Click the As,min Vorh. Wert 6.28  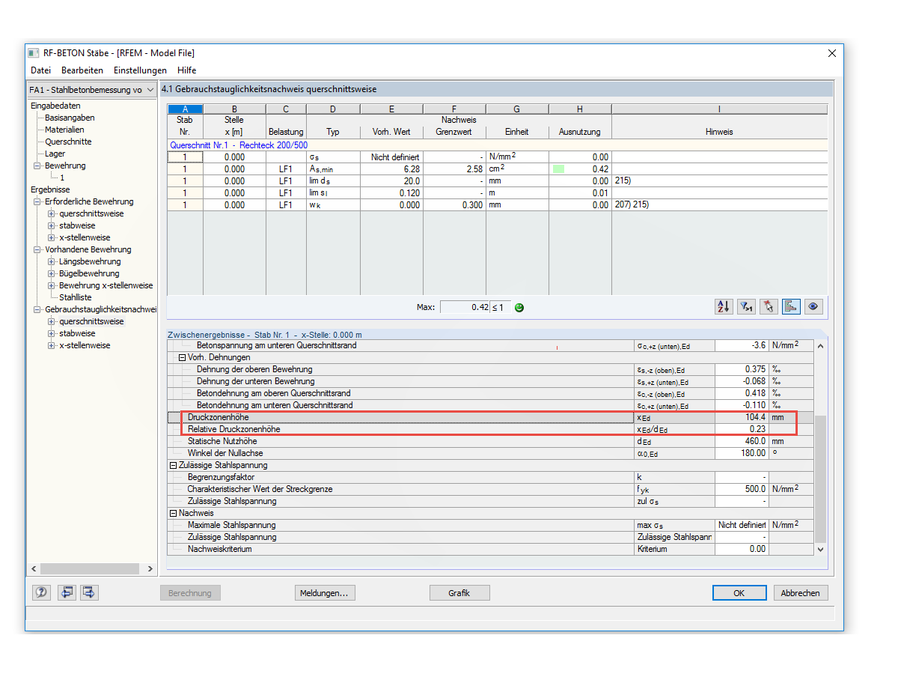(x=391, y=169)
